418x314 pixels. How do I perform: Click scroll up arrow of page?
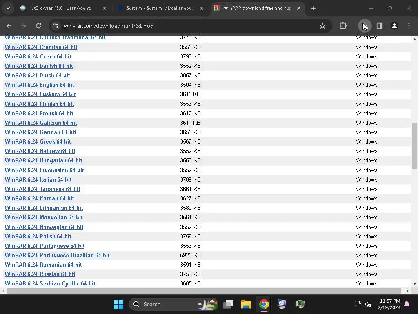coord(414,39)
